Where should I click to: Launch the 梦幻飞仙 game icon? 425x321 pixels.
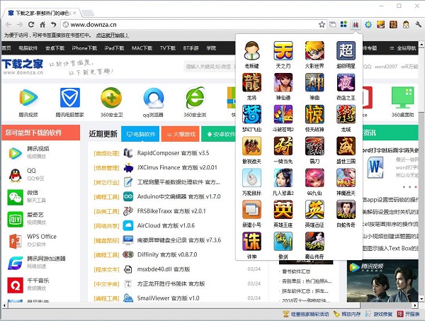[251, 114]
